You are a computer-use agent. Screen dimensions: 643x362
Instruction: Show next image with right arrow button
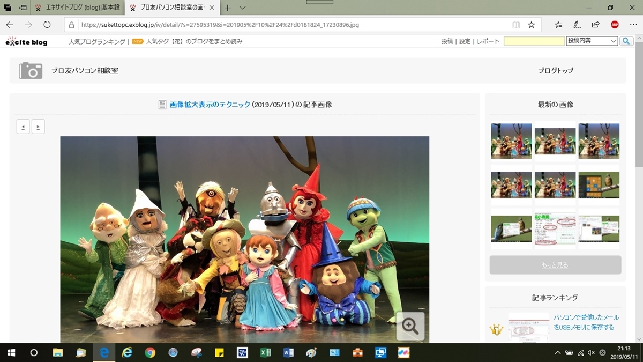[x=38, y=127]
